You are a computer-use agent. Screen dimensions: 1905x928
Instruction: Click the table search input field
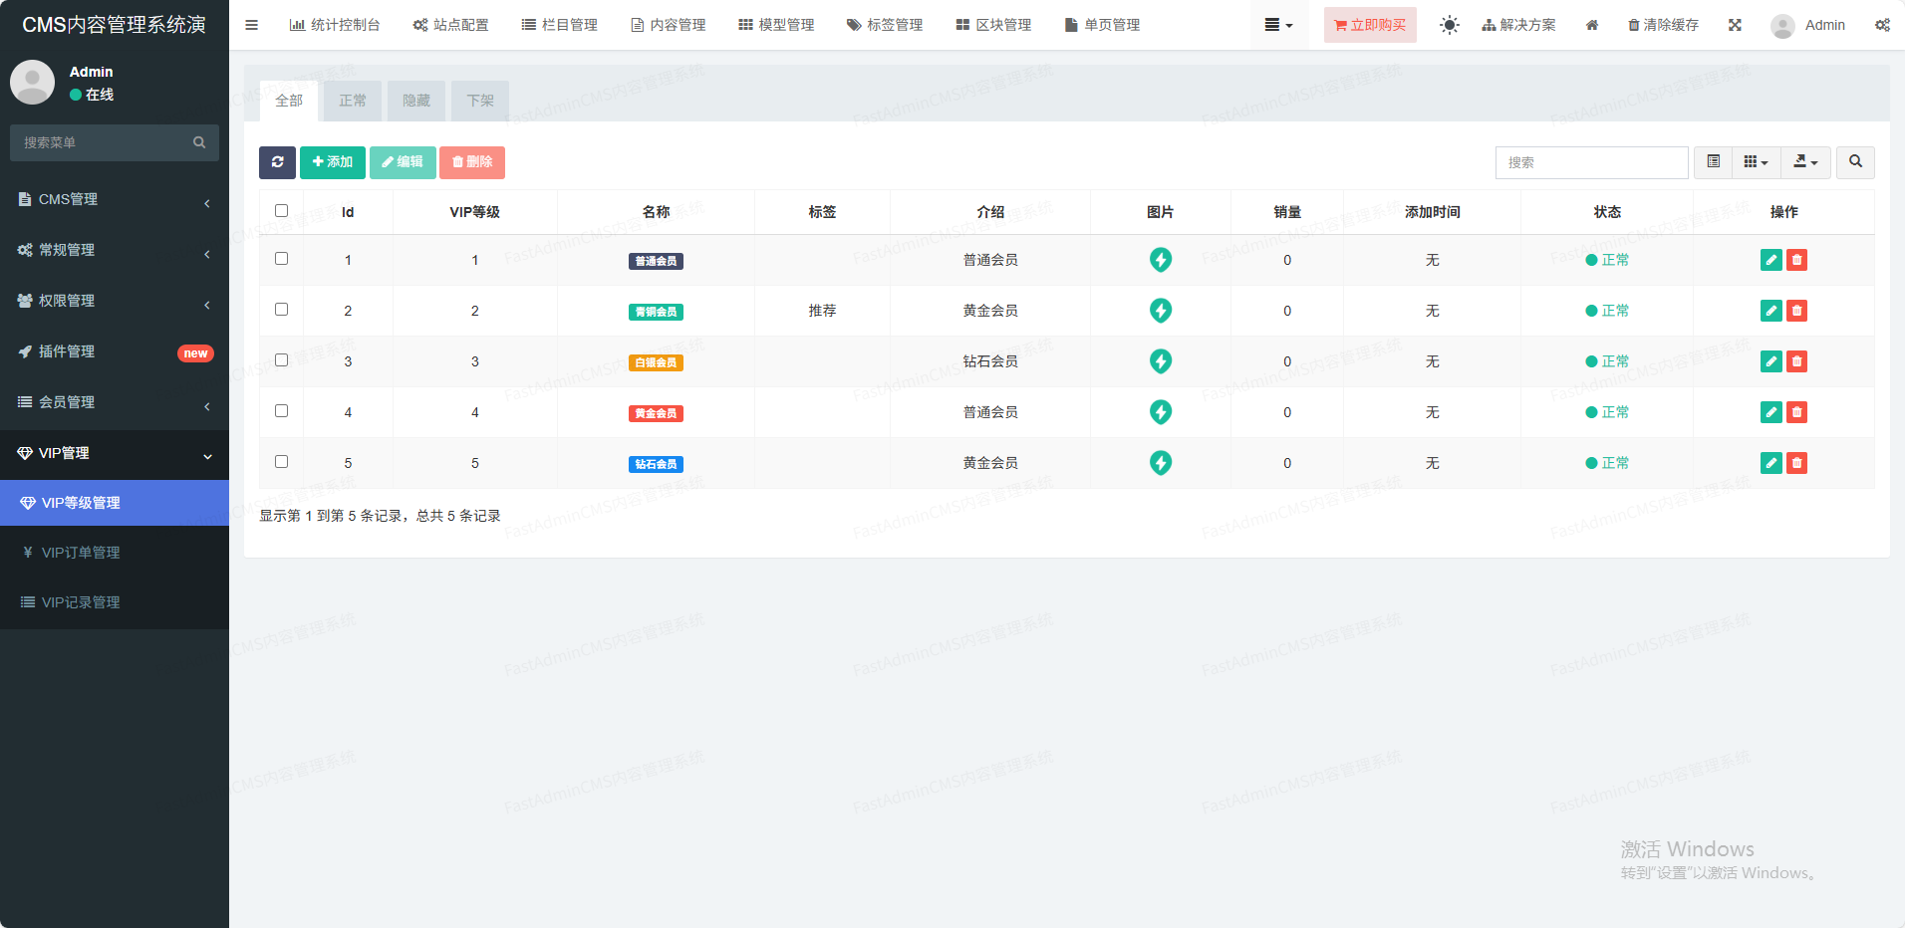pos(1591,162)
